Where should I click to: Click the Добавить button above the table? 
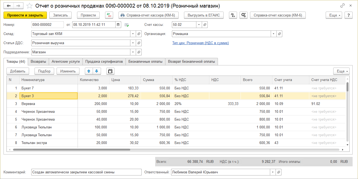(18, 71)
